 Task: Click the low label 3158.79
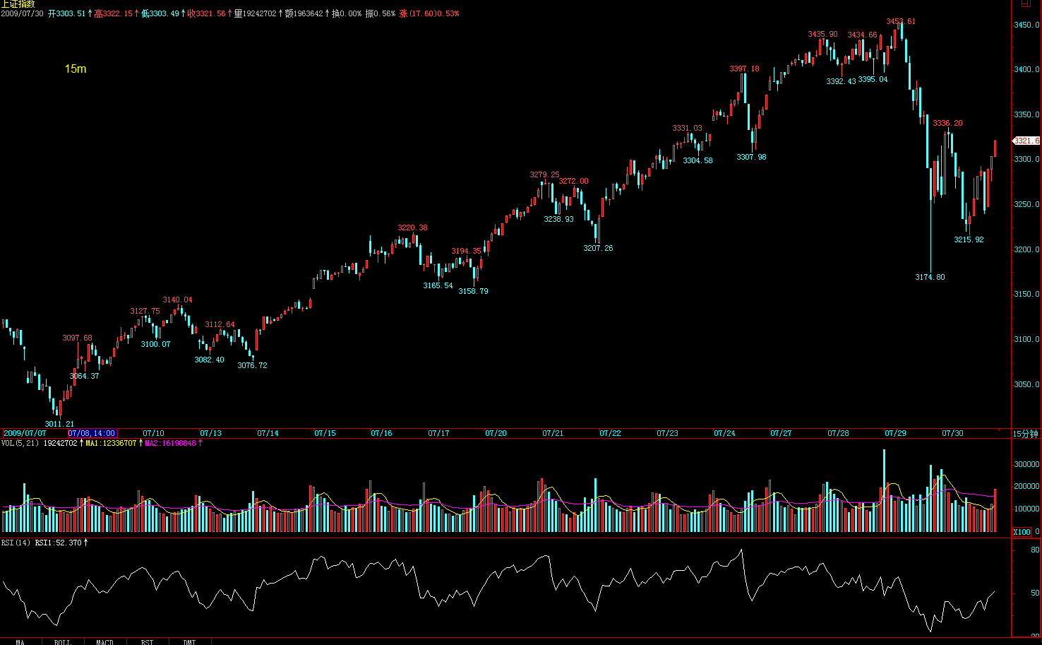click(x=473, y=291)
